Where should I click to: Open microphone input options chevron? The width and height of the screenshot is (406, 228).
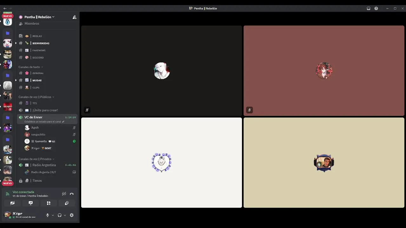53,215
